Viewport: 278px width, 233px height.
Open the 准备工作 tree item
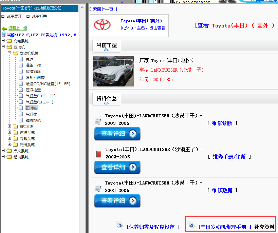click(x=33, y=65)
